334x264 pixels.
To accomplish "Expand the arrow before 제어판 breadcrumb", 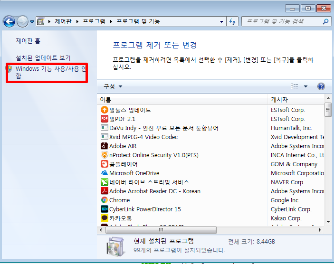I will (49, 21).
